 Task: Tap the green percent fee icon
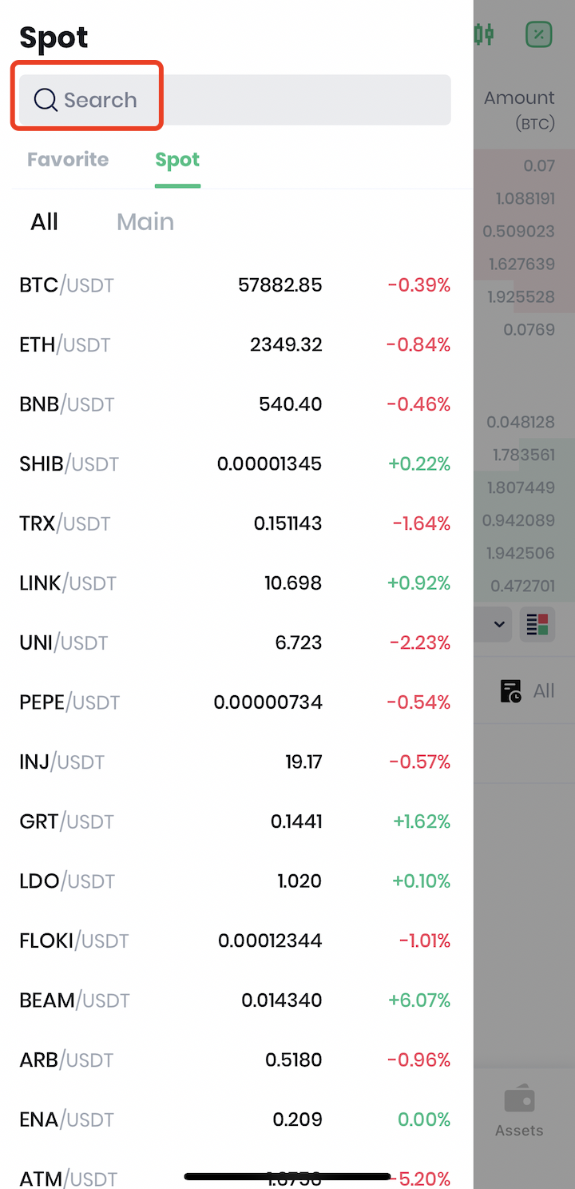[x=539, y=34]
